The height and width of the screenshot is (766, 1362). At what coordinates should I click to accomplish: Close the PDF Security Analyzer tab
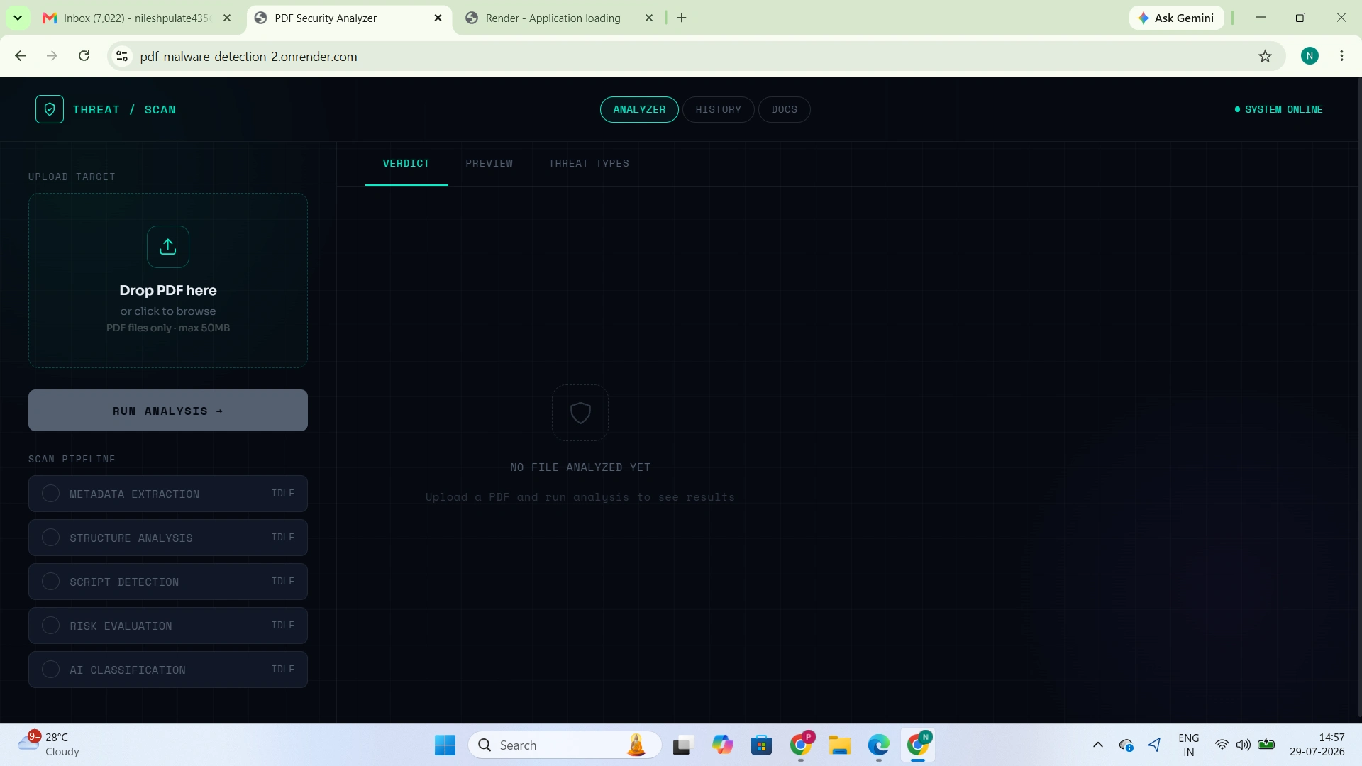pyautogui.click(x=438, y=18)
